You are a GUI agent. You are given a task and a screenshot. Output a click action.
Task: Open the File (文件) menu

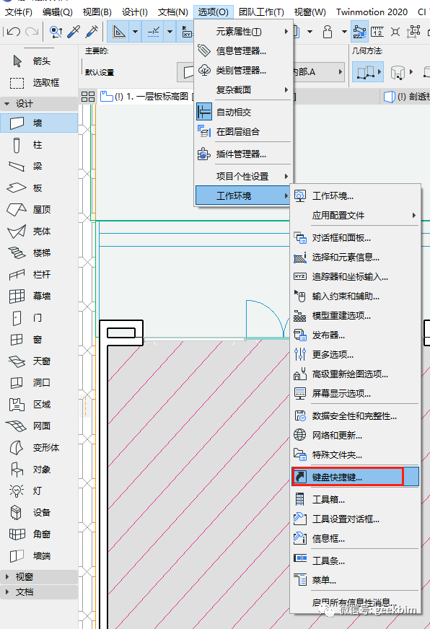tap(19, 12)
